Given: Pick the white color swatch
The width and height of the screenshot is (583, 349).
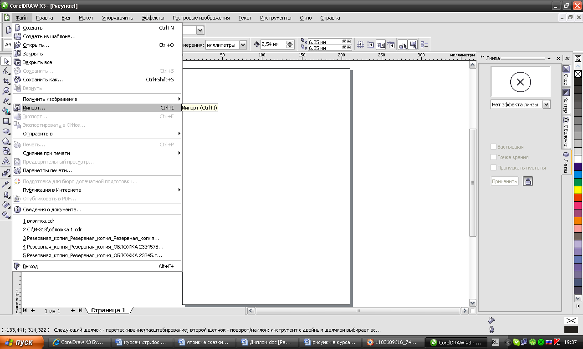Looking at the screenshot, I should 578,159.
